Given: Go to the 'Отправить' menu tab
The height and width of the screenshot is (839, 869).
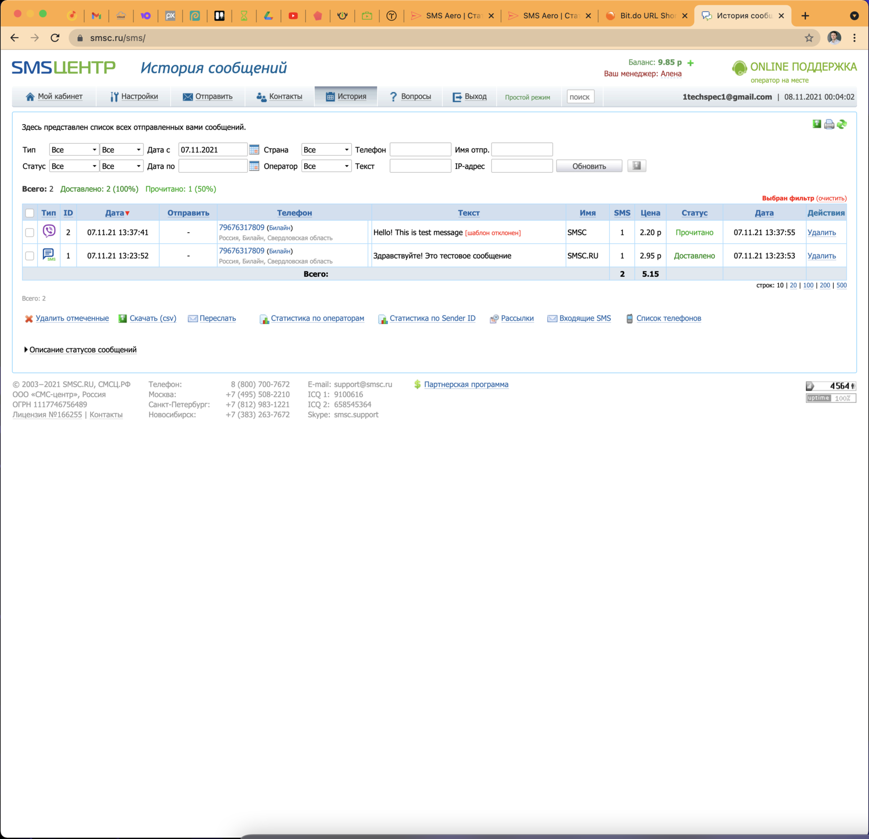Looking at the screenshot, I should click(207, 97).
